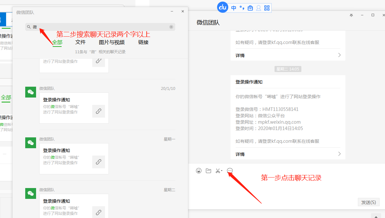Click 微信团队 title in main chat header

pos(208,23)
